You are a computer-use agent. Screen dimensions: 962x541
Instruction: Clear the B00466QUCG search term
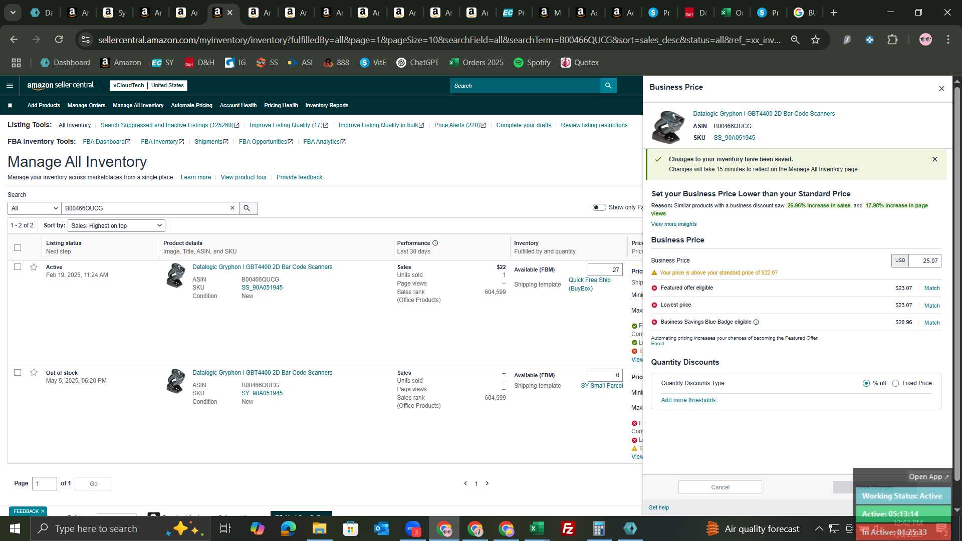pos(232,208)
